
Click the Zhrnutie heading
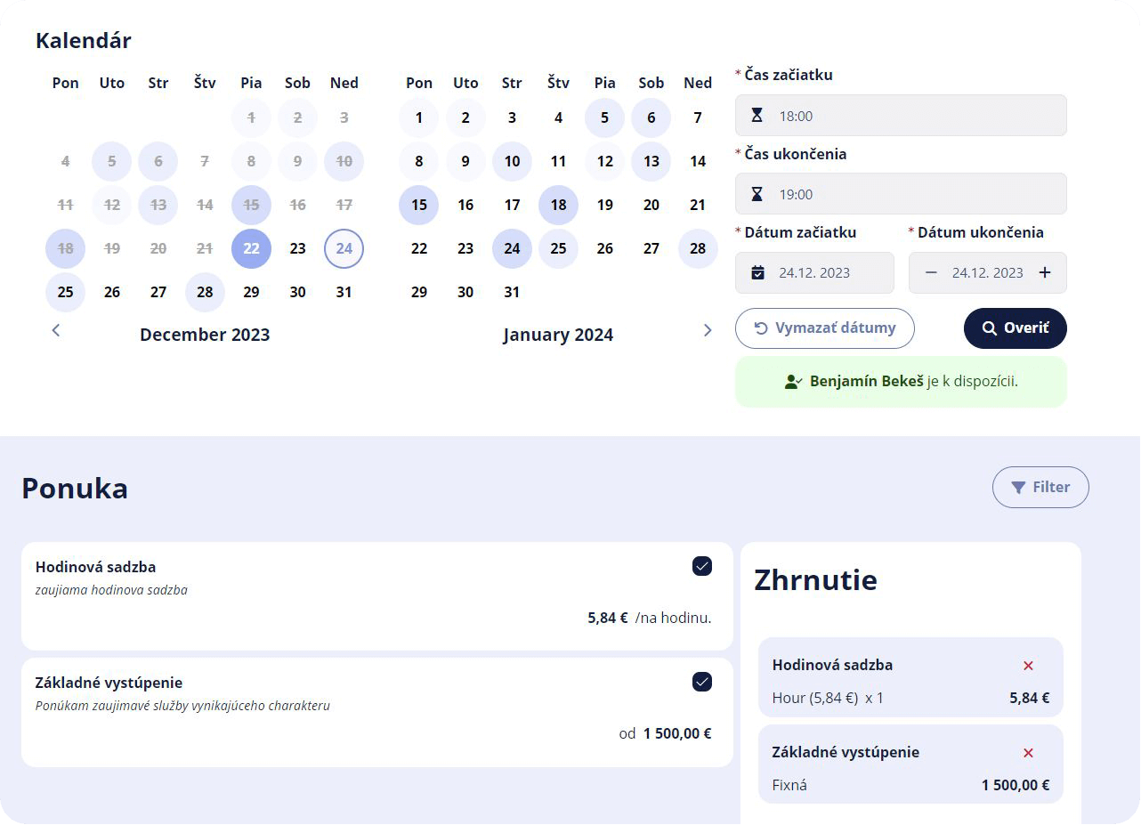(x=815, y=580)
